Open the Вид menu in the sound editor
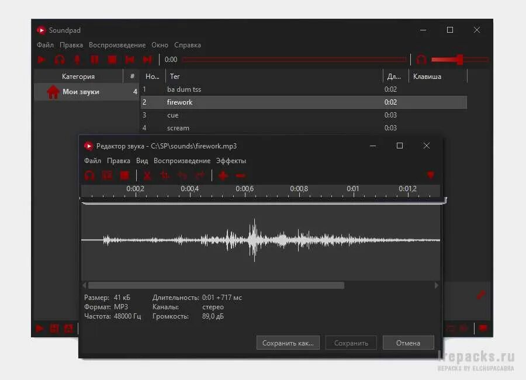Screen dimensions: 526x380 click(142, 161)
